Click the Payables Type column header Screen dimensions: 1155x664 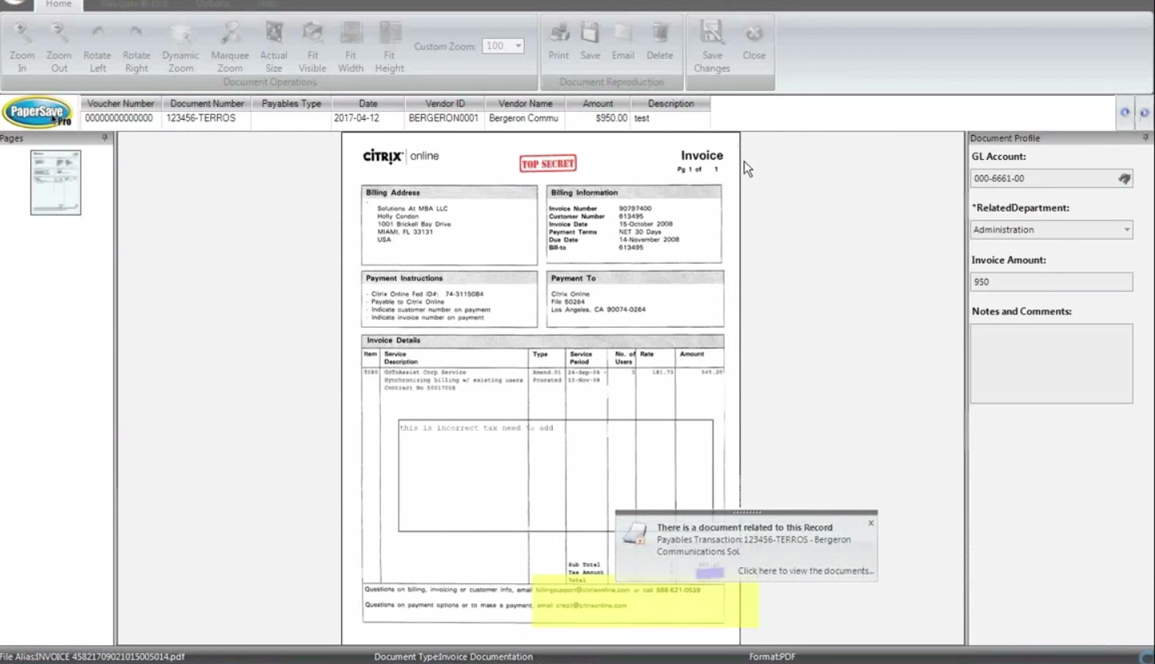292,103
